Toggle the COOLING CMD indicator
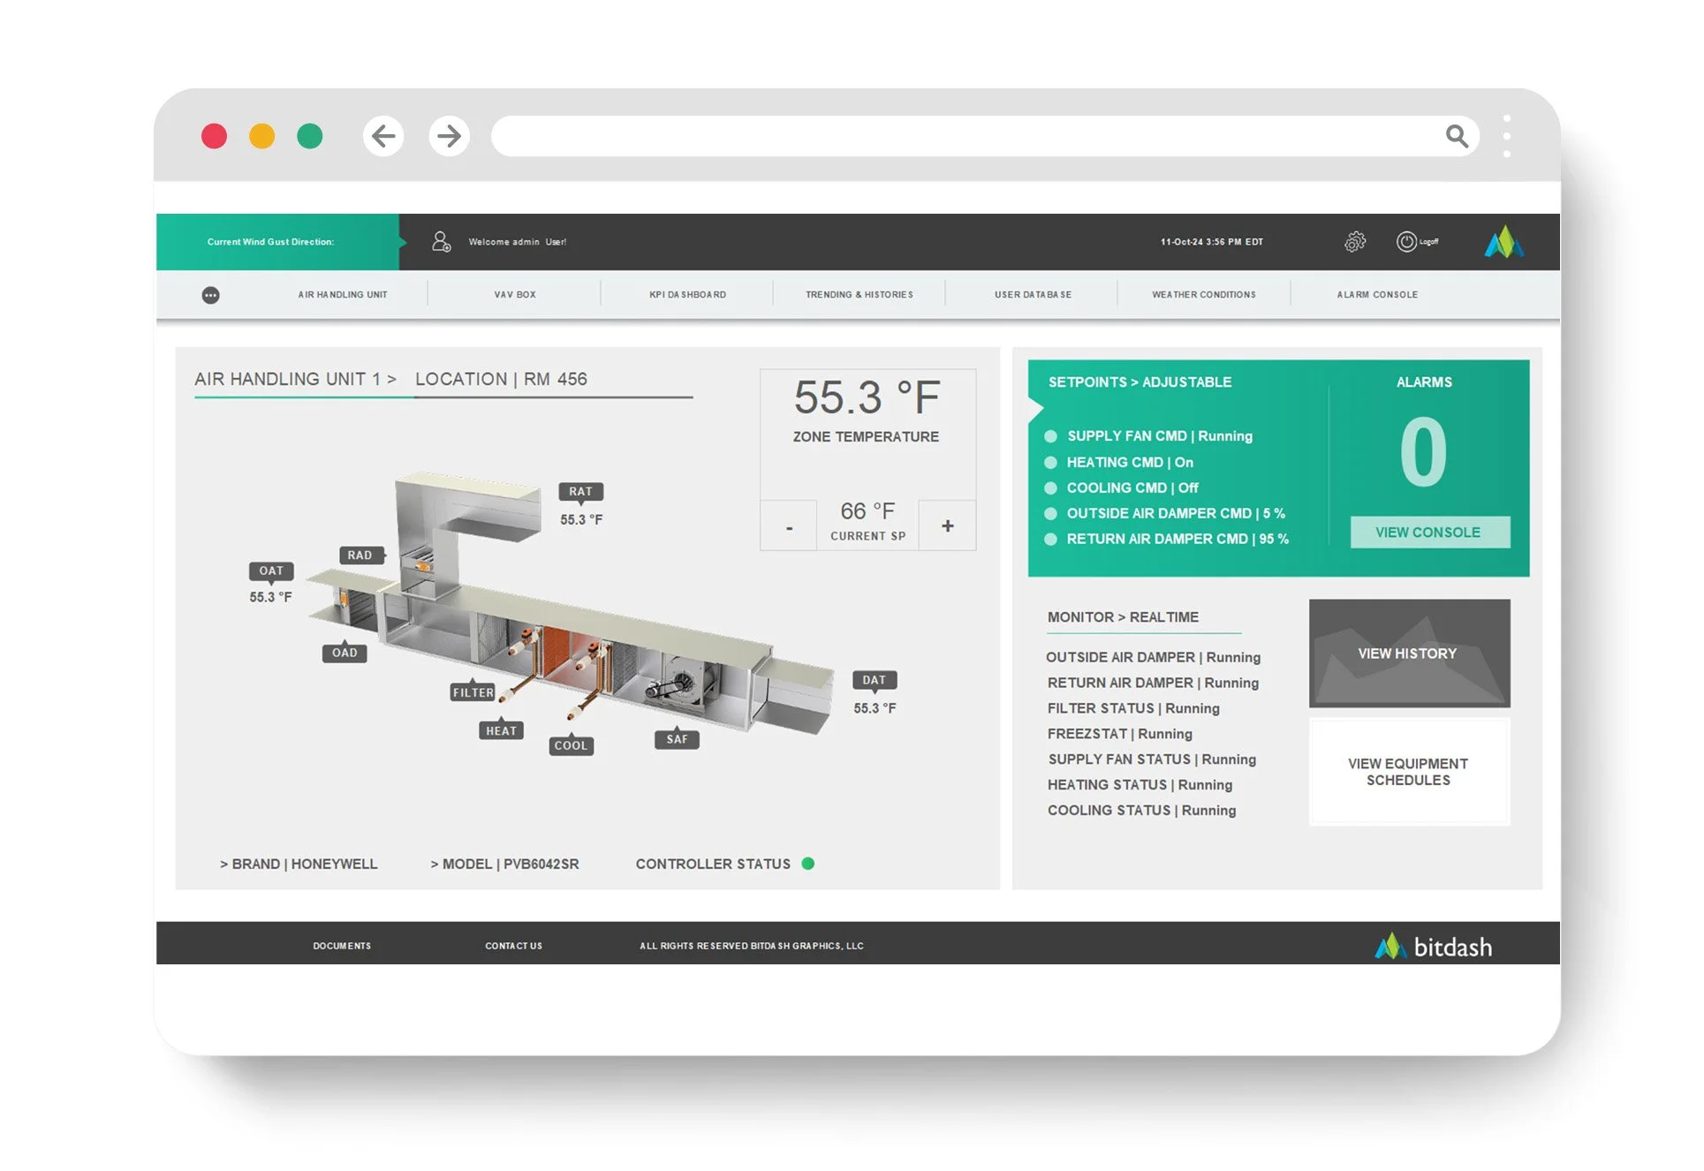 pyautogui.click(x=1050, y=487)
